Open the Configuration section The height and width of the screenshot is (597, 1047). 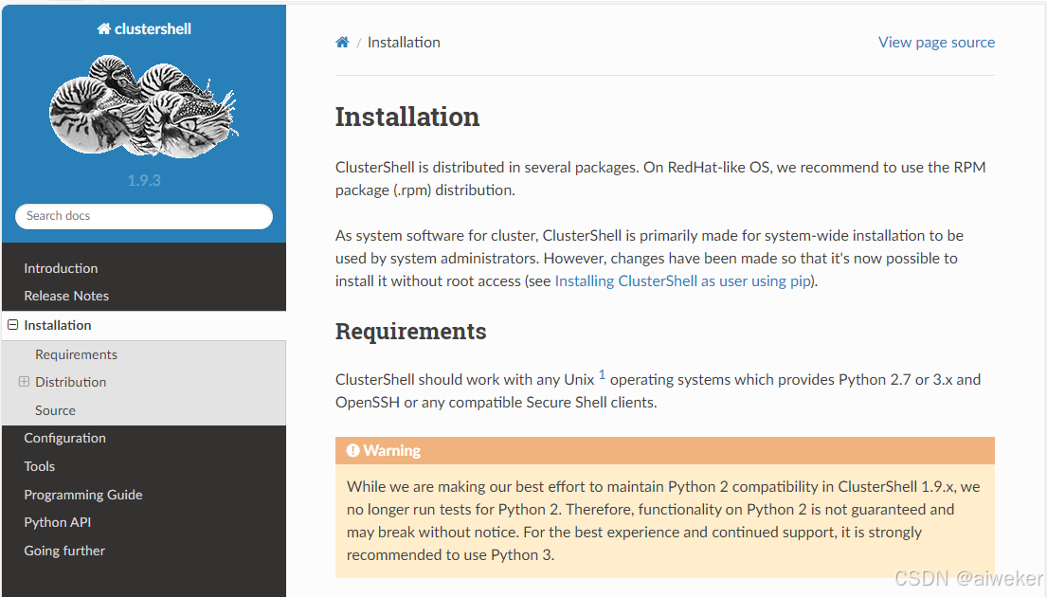point(64,438)
